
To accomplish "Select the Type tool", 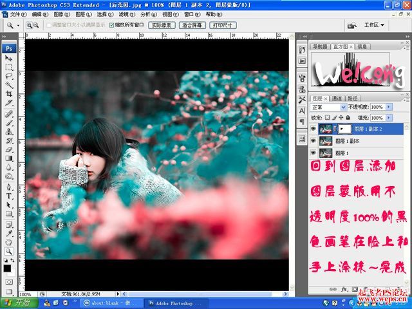I will (9, 196).
